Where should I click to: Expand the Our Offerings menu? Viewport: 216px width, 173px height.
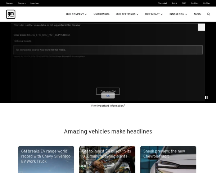(127, 14)
